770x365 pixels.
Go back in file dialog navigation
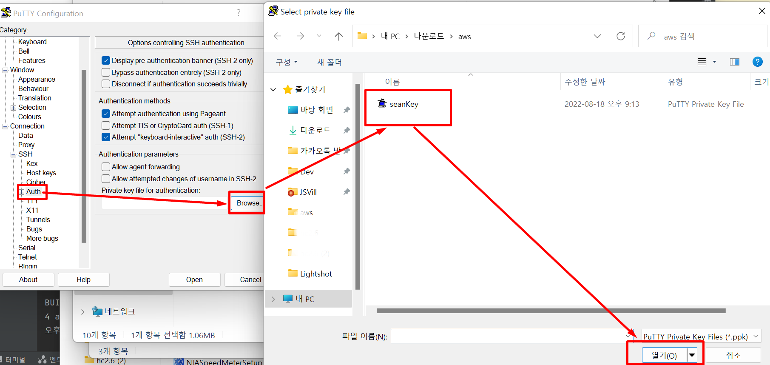click(x=278, y=36)
